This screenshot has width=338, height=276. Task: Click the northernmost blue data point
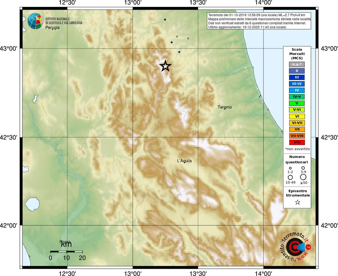click(x=165, y=19)
